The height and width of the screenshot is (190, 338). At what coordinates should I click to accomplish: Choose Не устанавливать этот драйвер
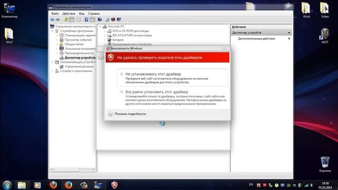[173, 78]
